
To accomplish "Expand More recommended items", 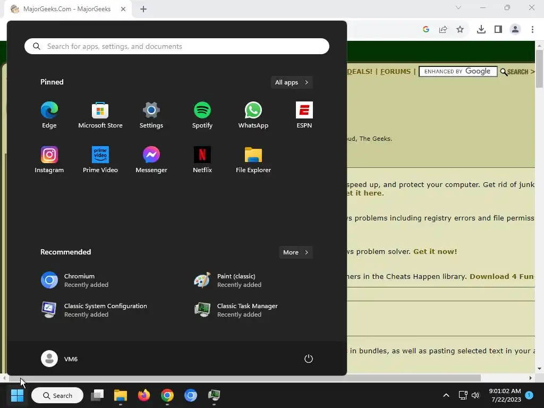I will pyautogui.click(x=295, y=252).
